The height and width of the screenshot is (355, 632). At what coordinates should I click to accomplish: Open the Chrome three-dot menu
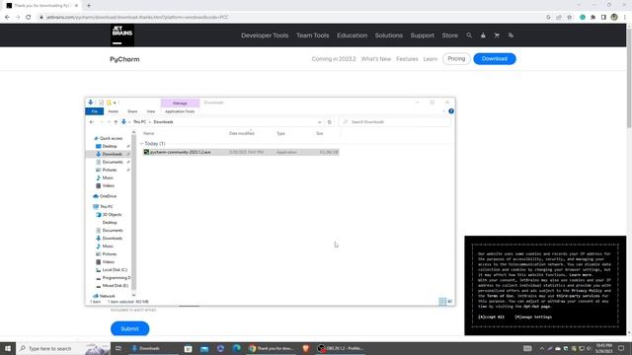click(625, 18)
